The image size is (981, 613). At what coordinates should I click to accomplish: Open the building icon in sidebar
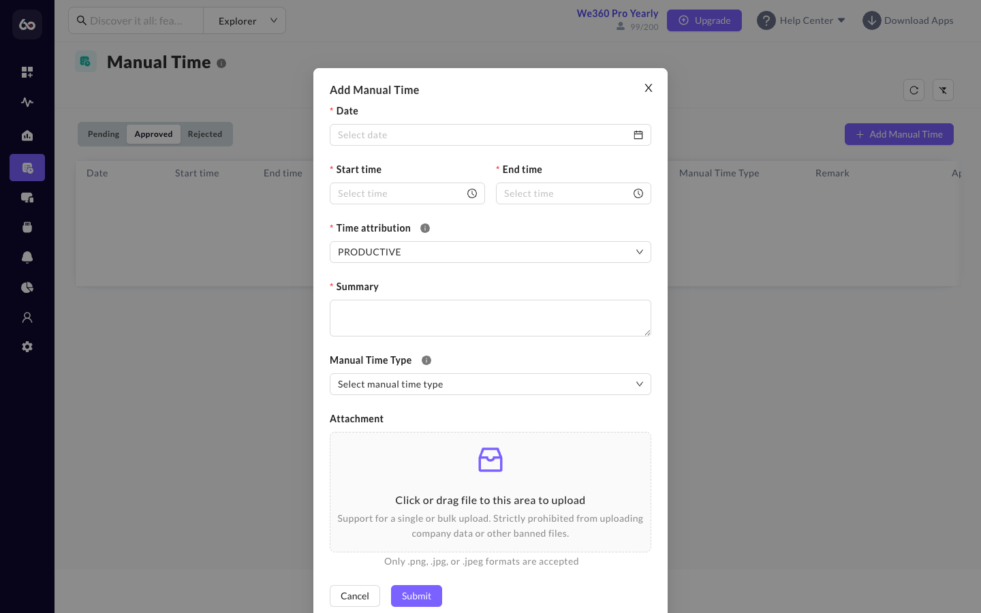pyautogui.click(x=27, y=136)
